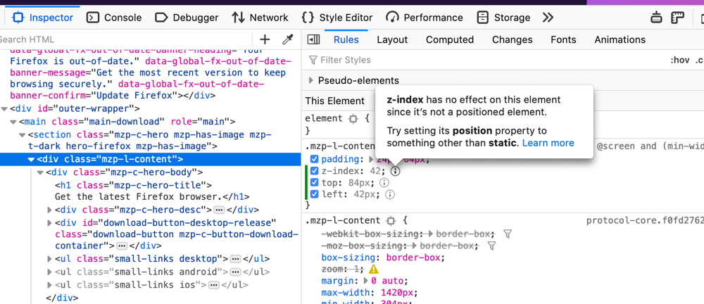Expand the -webkit-box-sizing value arrow
This screenshot has height=304, width=704.
pos(431,234)
